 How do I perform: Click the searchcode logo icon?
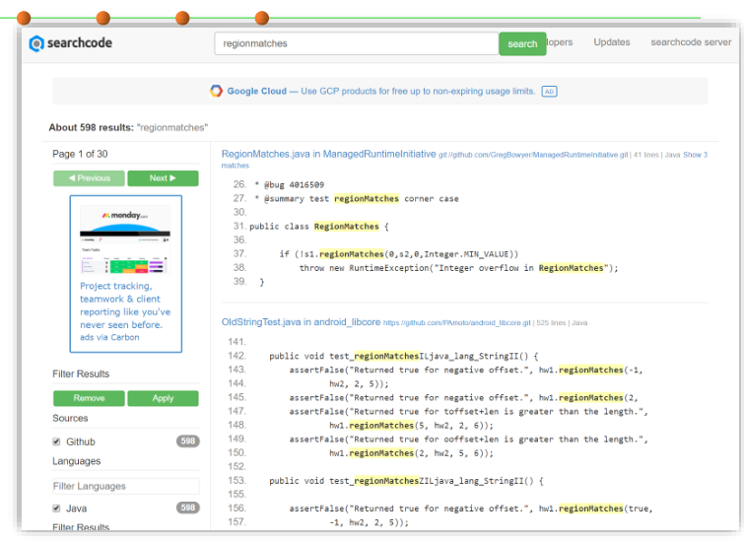37,43
